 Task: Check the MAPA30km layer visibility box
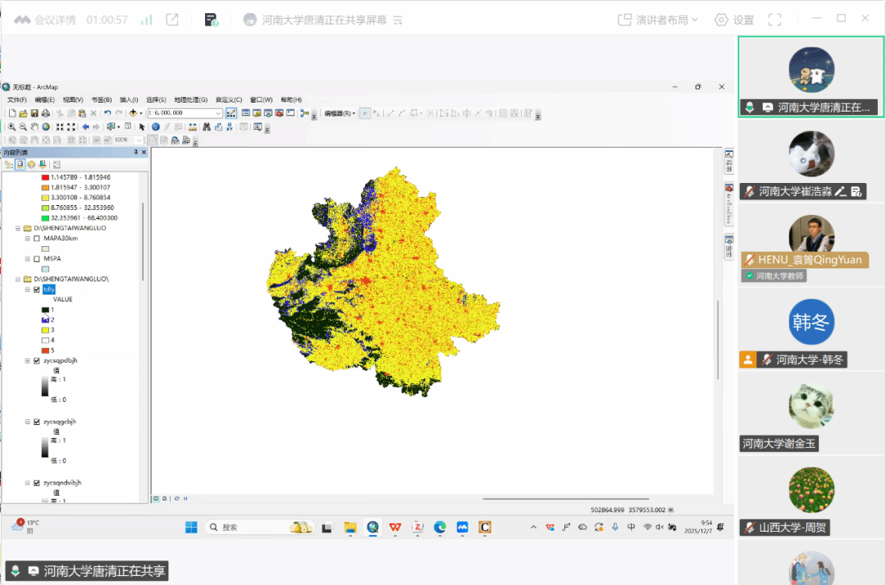[x=36, y=238]
